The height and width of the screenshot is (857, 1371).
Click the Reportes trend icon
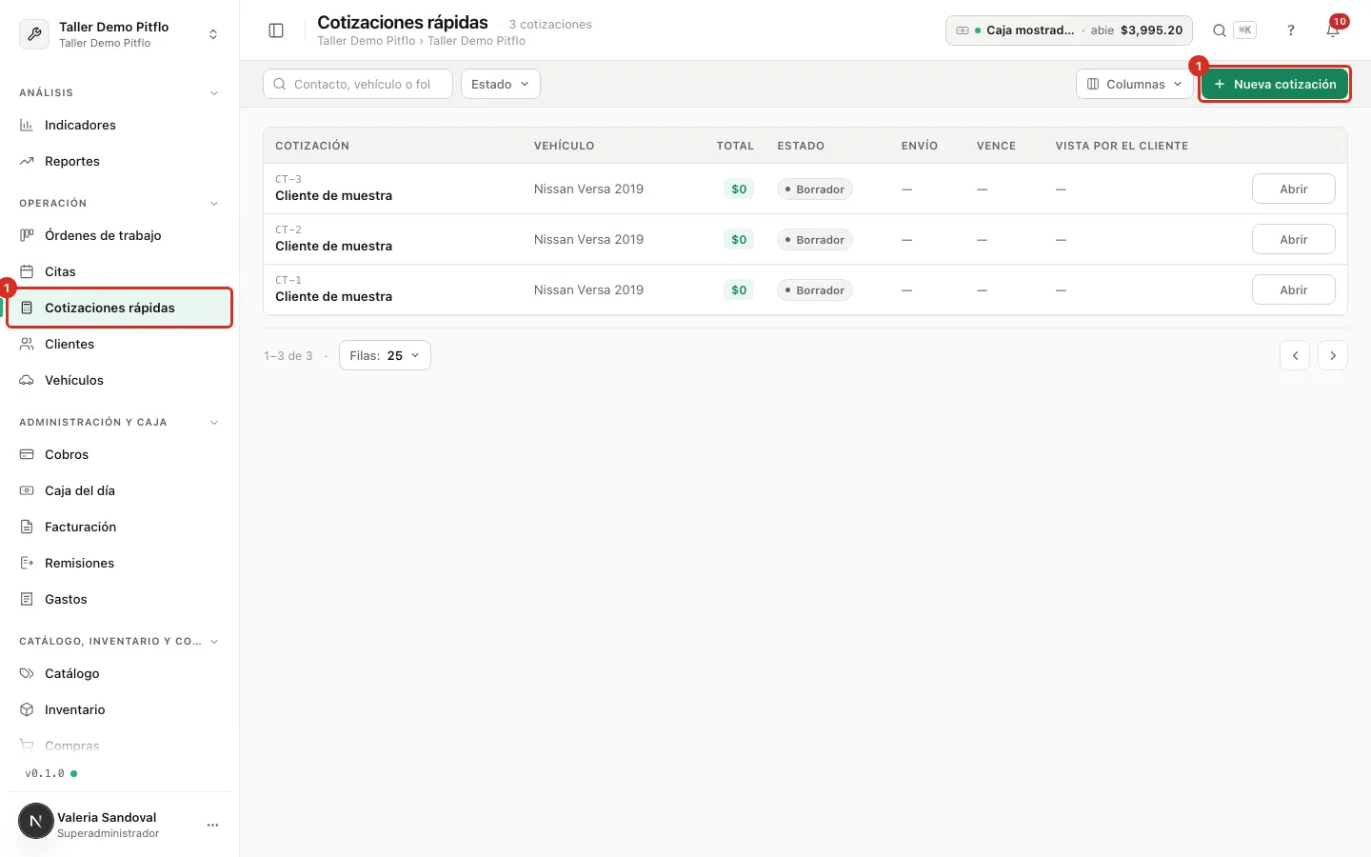tap(27, 161)
